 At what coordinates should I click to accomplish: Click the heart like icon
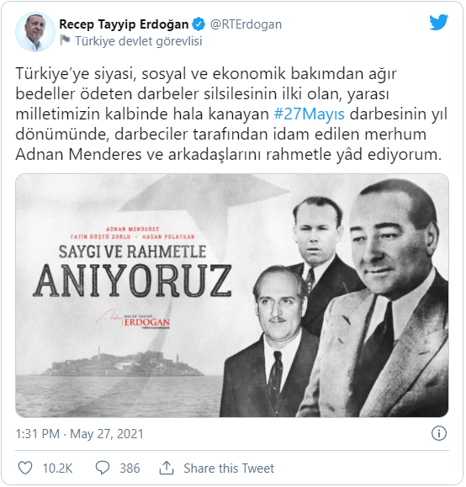point(25,468)
